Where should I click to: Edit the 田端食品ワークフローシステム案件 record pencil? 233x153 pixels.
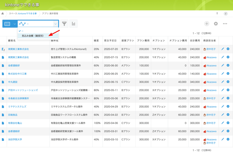(x=223, y=115)
